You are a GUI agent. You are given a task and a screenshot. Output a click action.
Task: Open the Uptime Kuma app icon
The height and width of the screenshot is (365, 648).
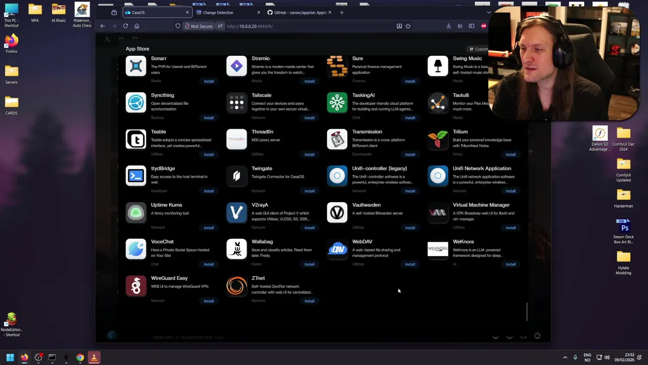[136, 212]
